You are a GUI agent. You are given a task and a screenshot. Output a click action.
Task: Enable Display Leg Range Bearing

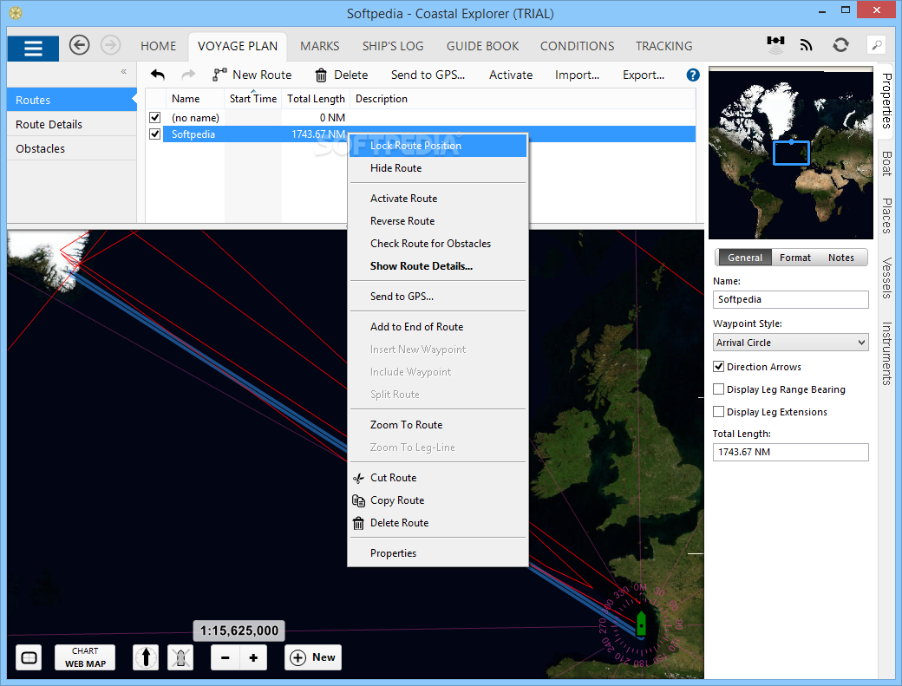tap(718, 389)
